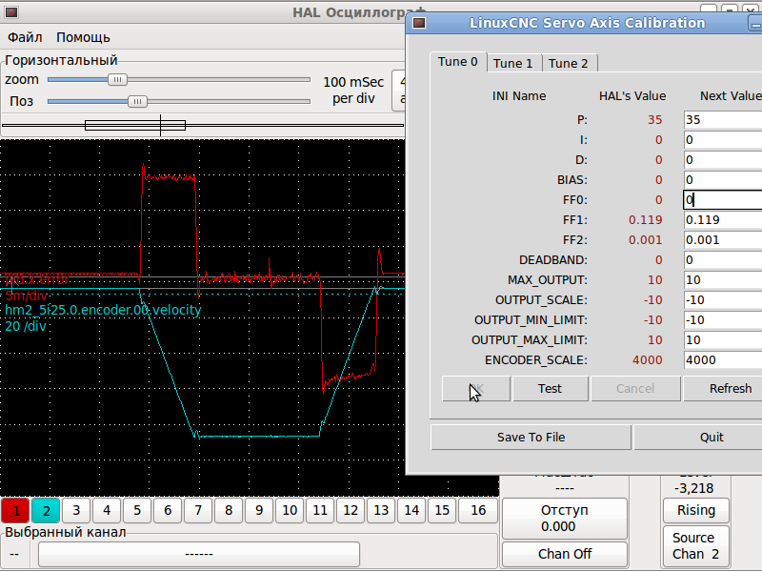
Task: Select oscilloscope channel 13
Action: (381, 510)
